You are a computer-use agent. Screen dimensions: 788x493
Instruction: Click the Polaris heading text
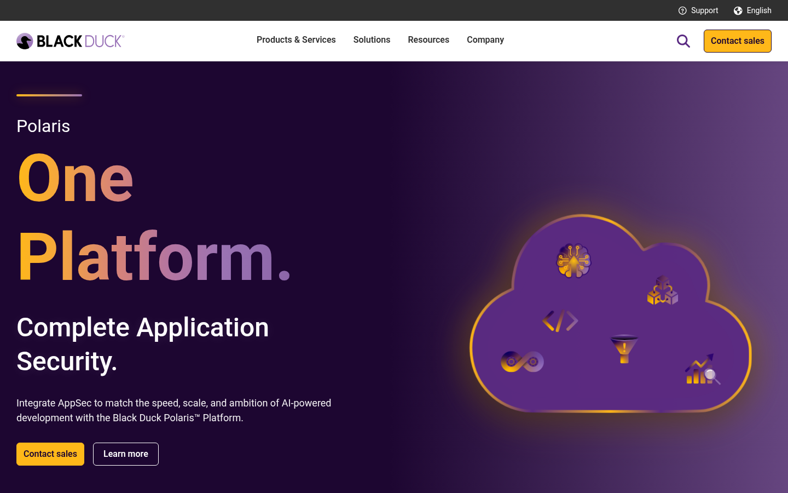[43, 126]
